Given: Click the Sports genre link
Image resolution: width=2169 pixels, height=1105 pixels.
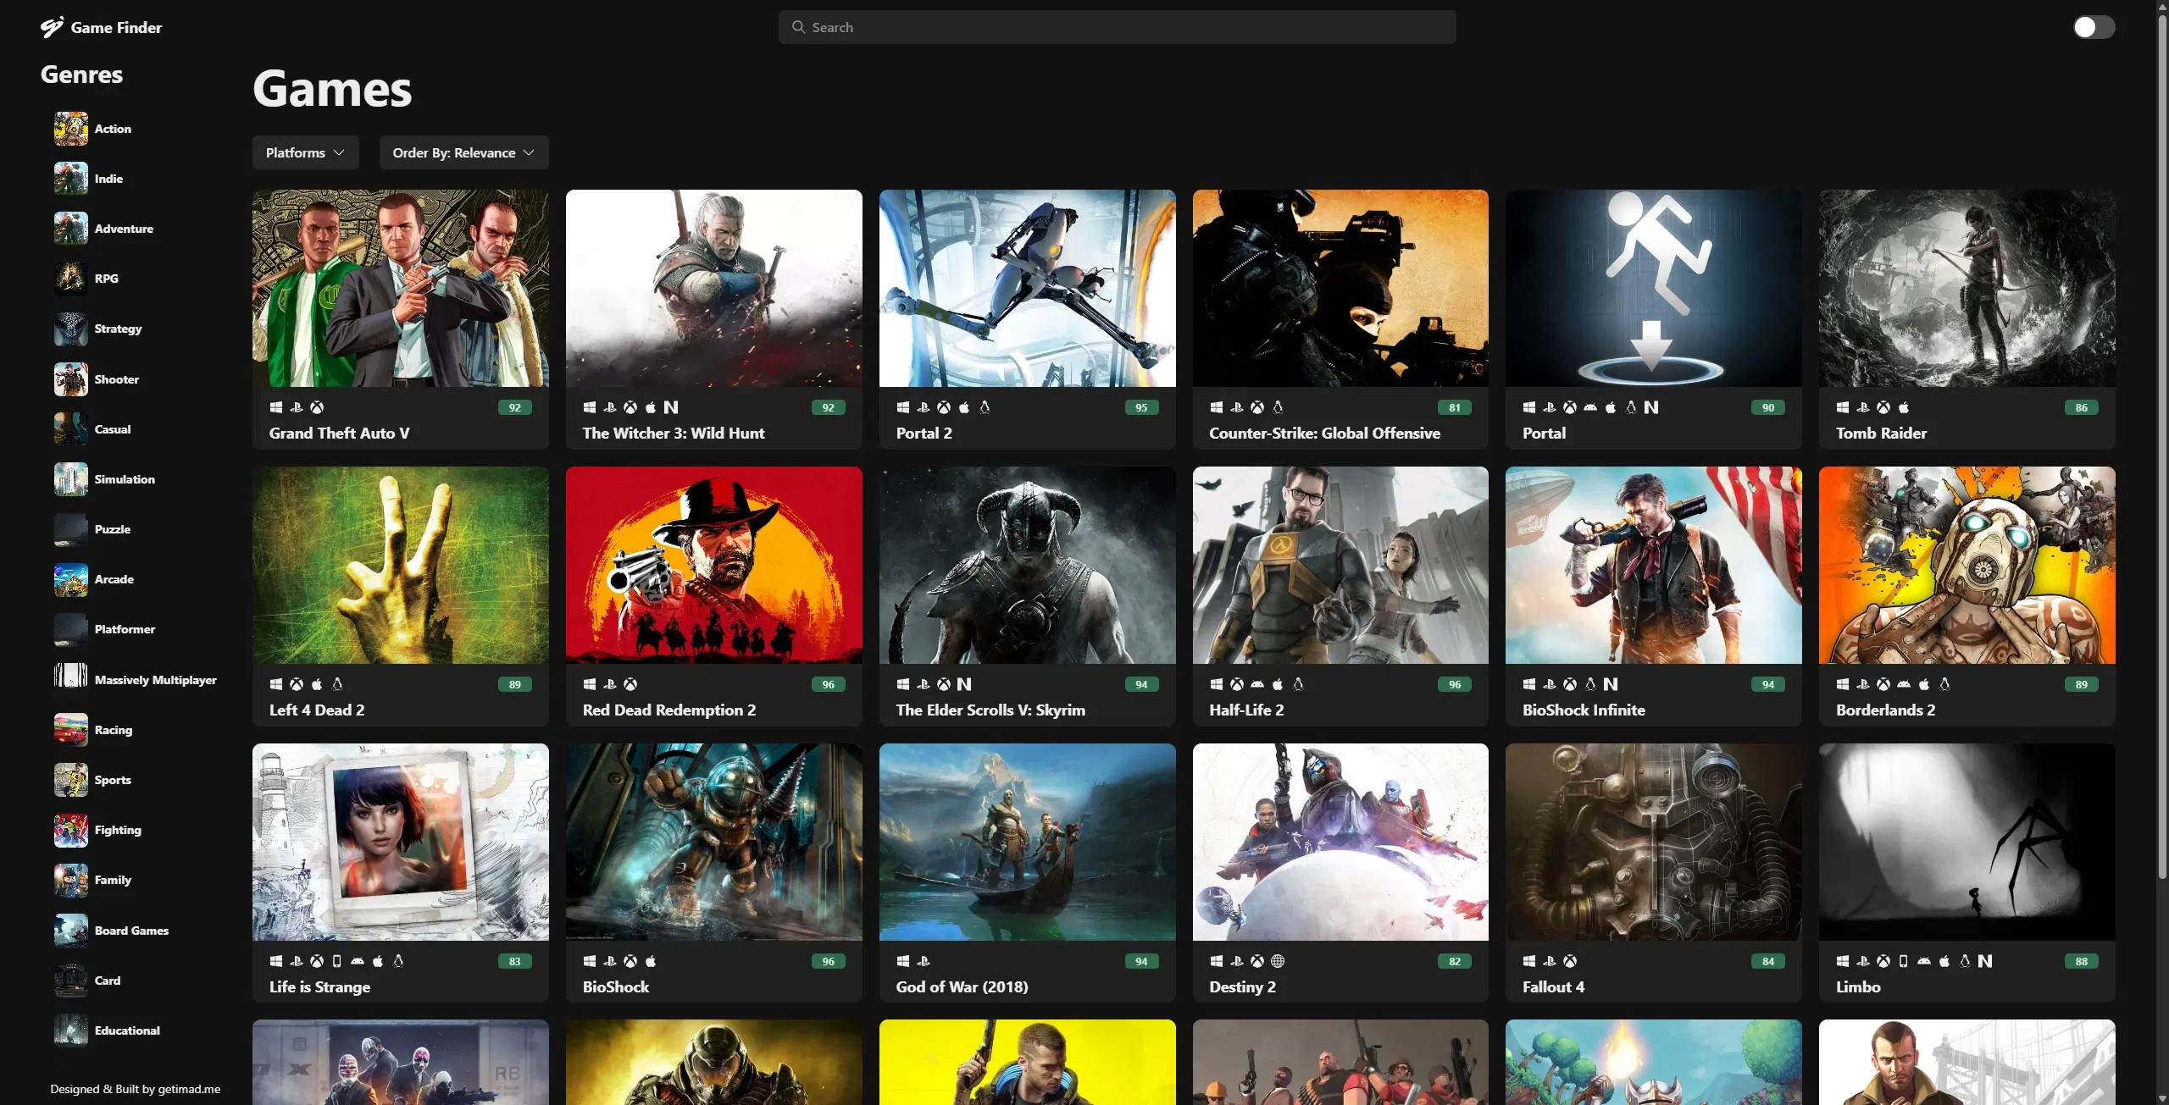Looking at the screenshot, I should click(x=113, y=780).
